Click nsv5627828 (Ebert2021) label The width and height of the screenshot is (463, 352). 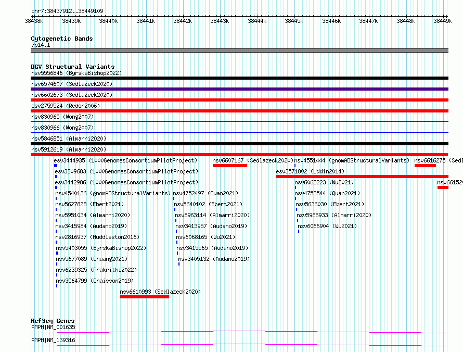(90, 204)
